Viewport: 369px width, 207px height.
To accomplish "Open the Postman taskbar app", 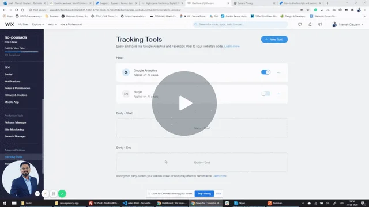I will 275,203.
